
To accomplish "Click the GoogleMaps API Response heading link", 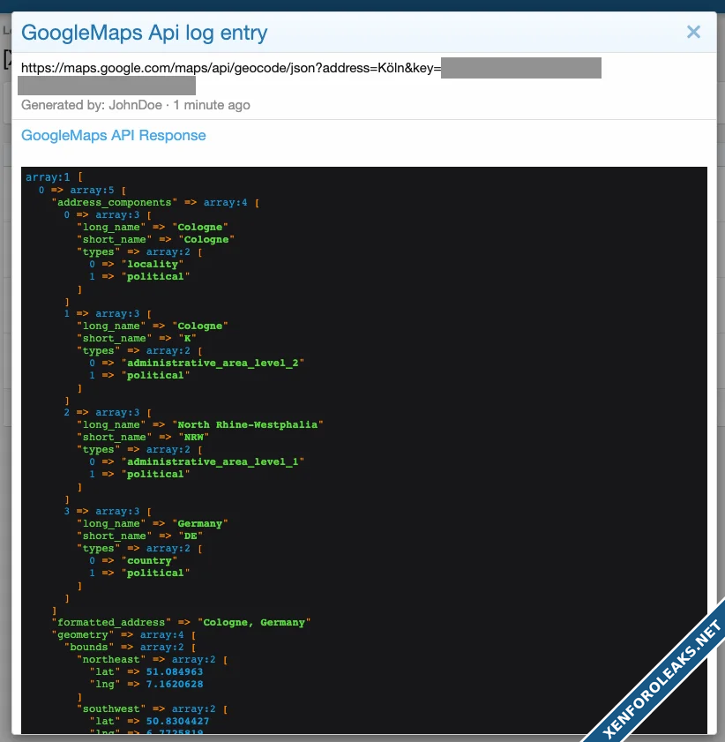I will (113, 136).
